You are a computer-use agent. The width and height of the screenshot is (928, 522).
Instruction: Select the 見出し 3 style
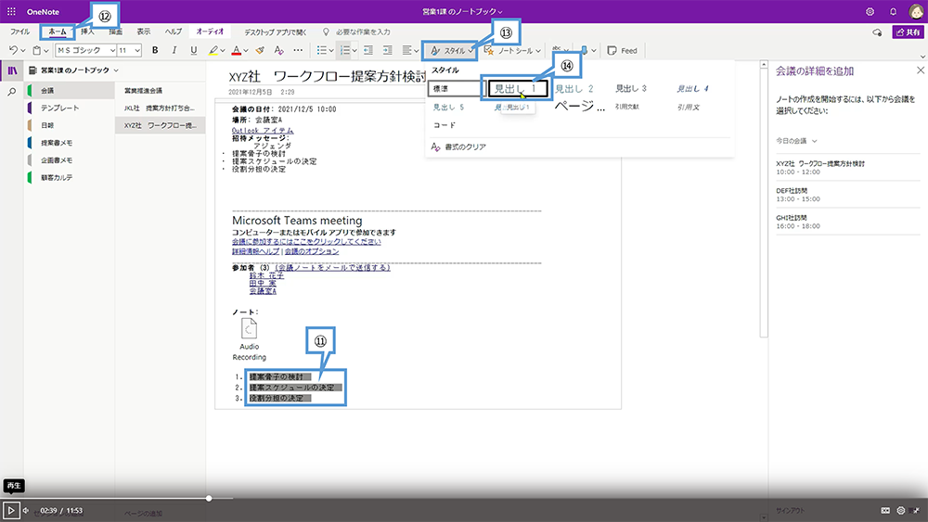click(x=631, y=89)
